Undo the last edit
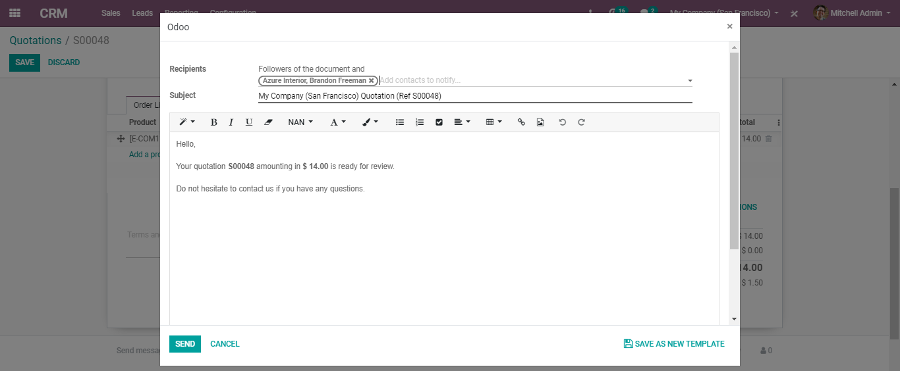900x371 pixels. 562,122
